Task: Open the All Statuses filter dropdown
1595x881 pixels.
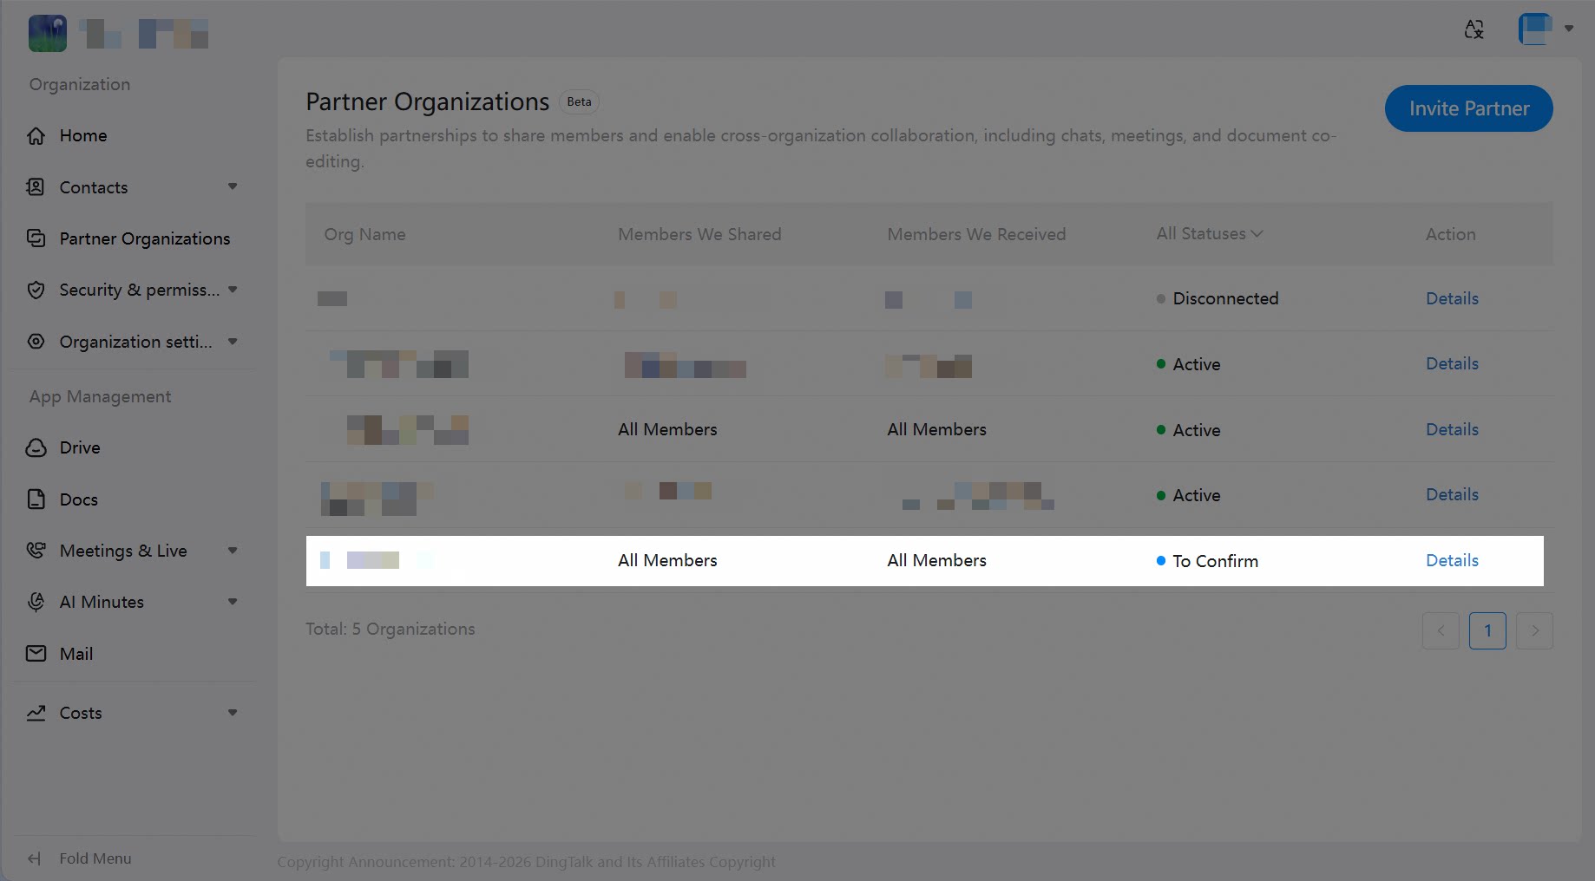Action: pyautogui.click(x=1209, y=234)
